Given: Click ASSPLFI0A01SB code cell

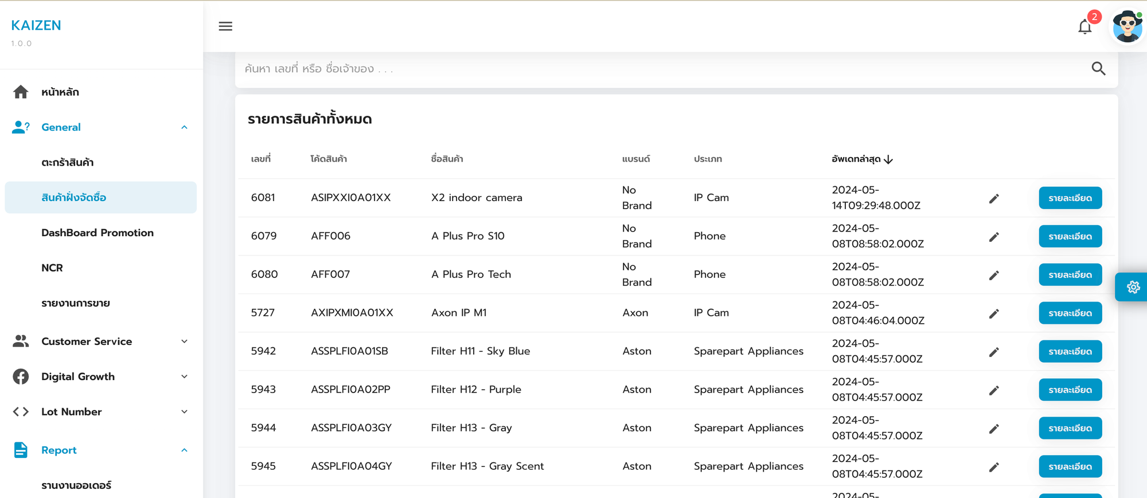Looking at the screenshot, I should coord(349,351).
